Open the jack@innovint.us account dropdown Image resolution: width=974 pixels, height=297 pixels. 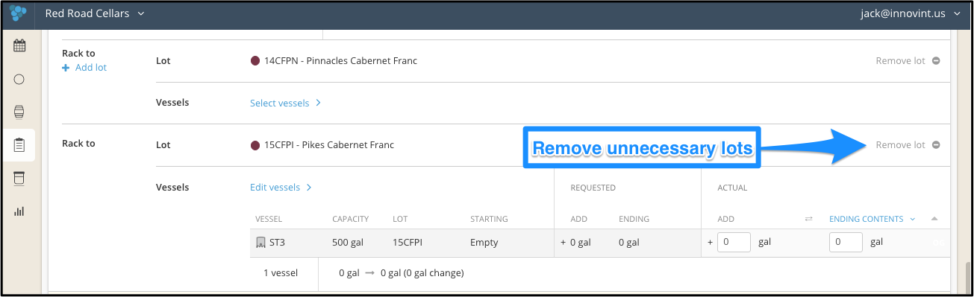(x=909, y=13)
